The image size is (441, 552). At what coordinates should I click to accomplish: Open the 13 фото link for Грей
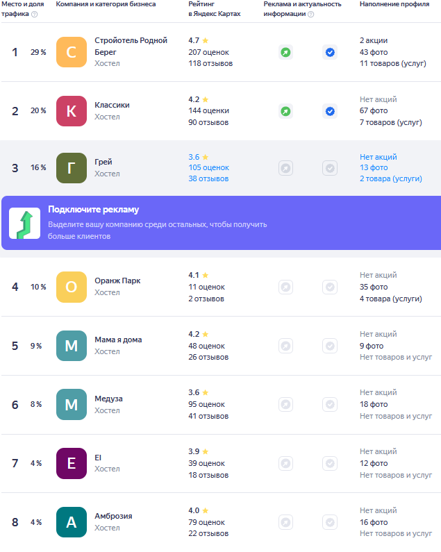pyautogui.click(x=374, y=167)
